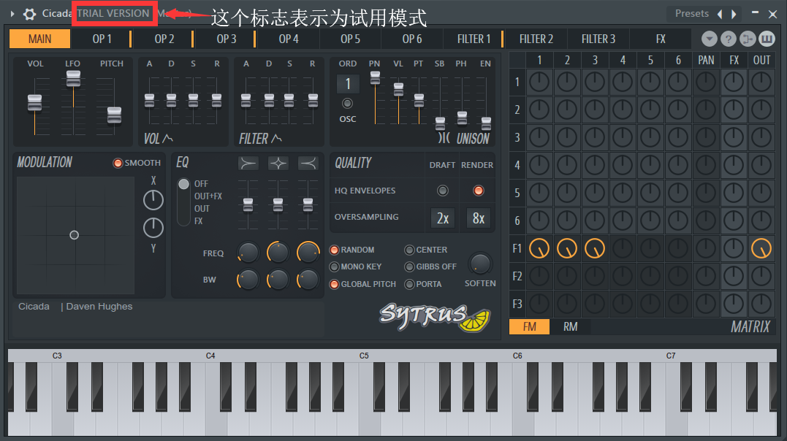
Task: Expand plugin options arrow beside gear
Action: point(12,14)
